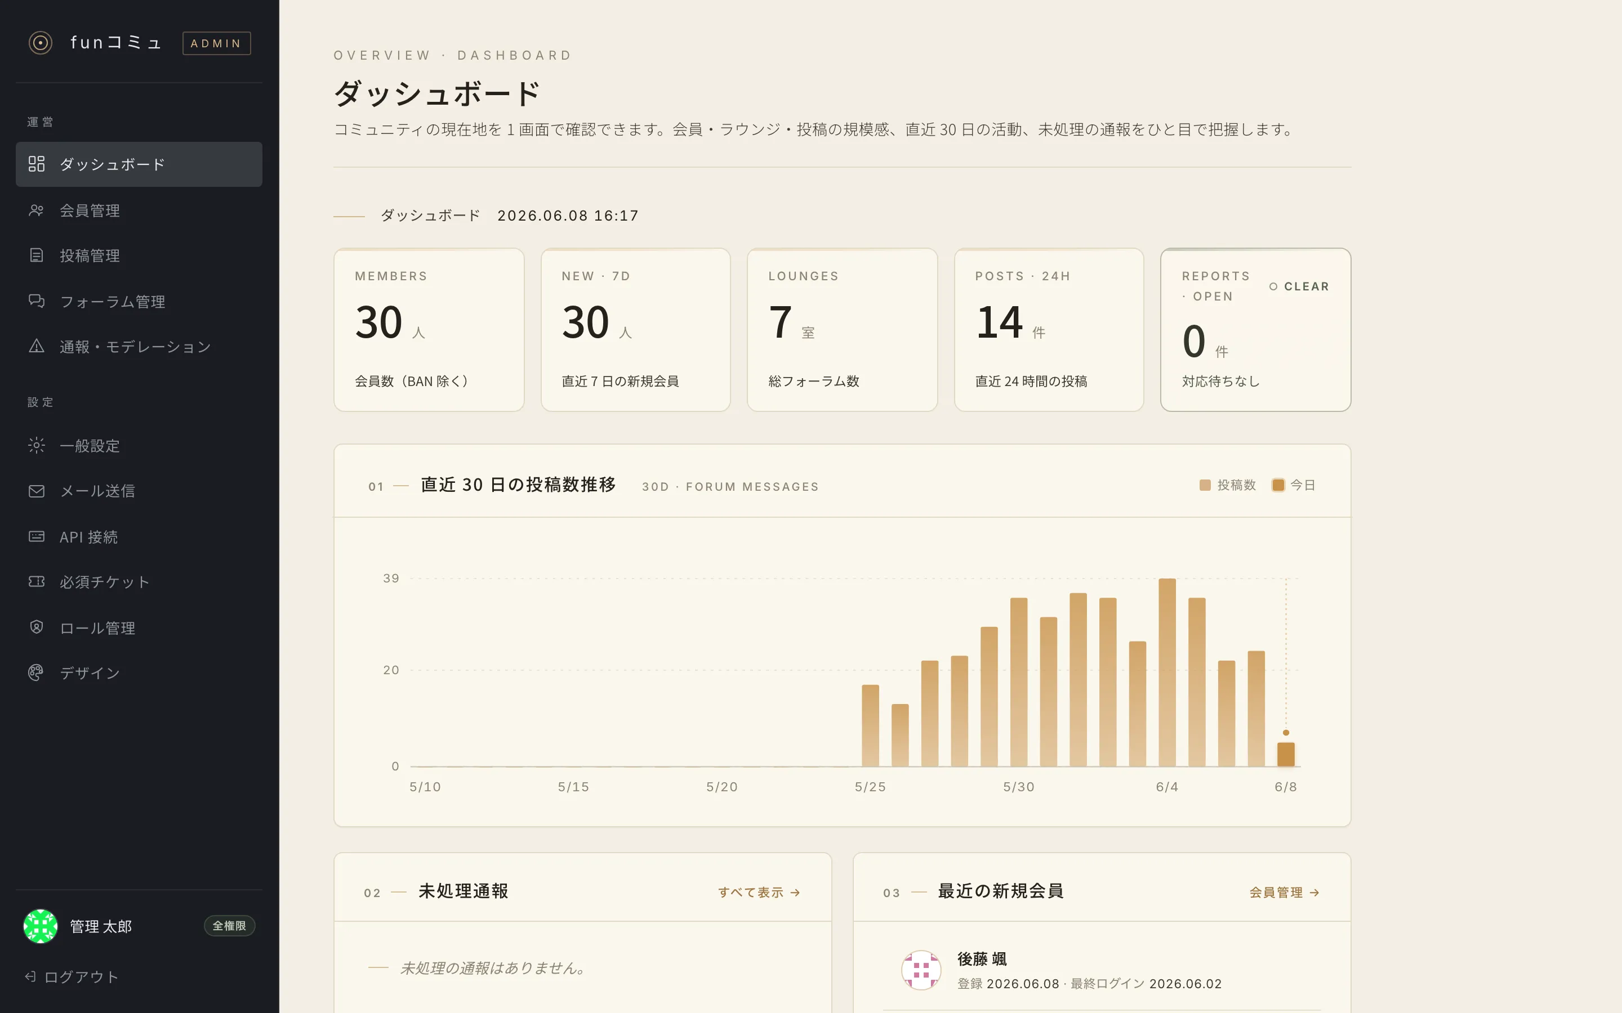Click the tallest bar at 6/4
This screenshot has width=1622, height=1013.
coord(1167,672)
